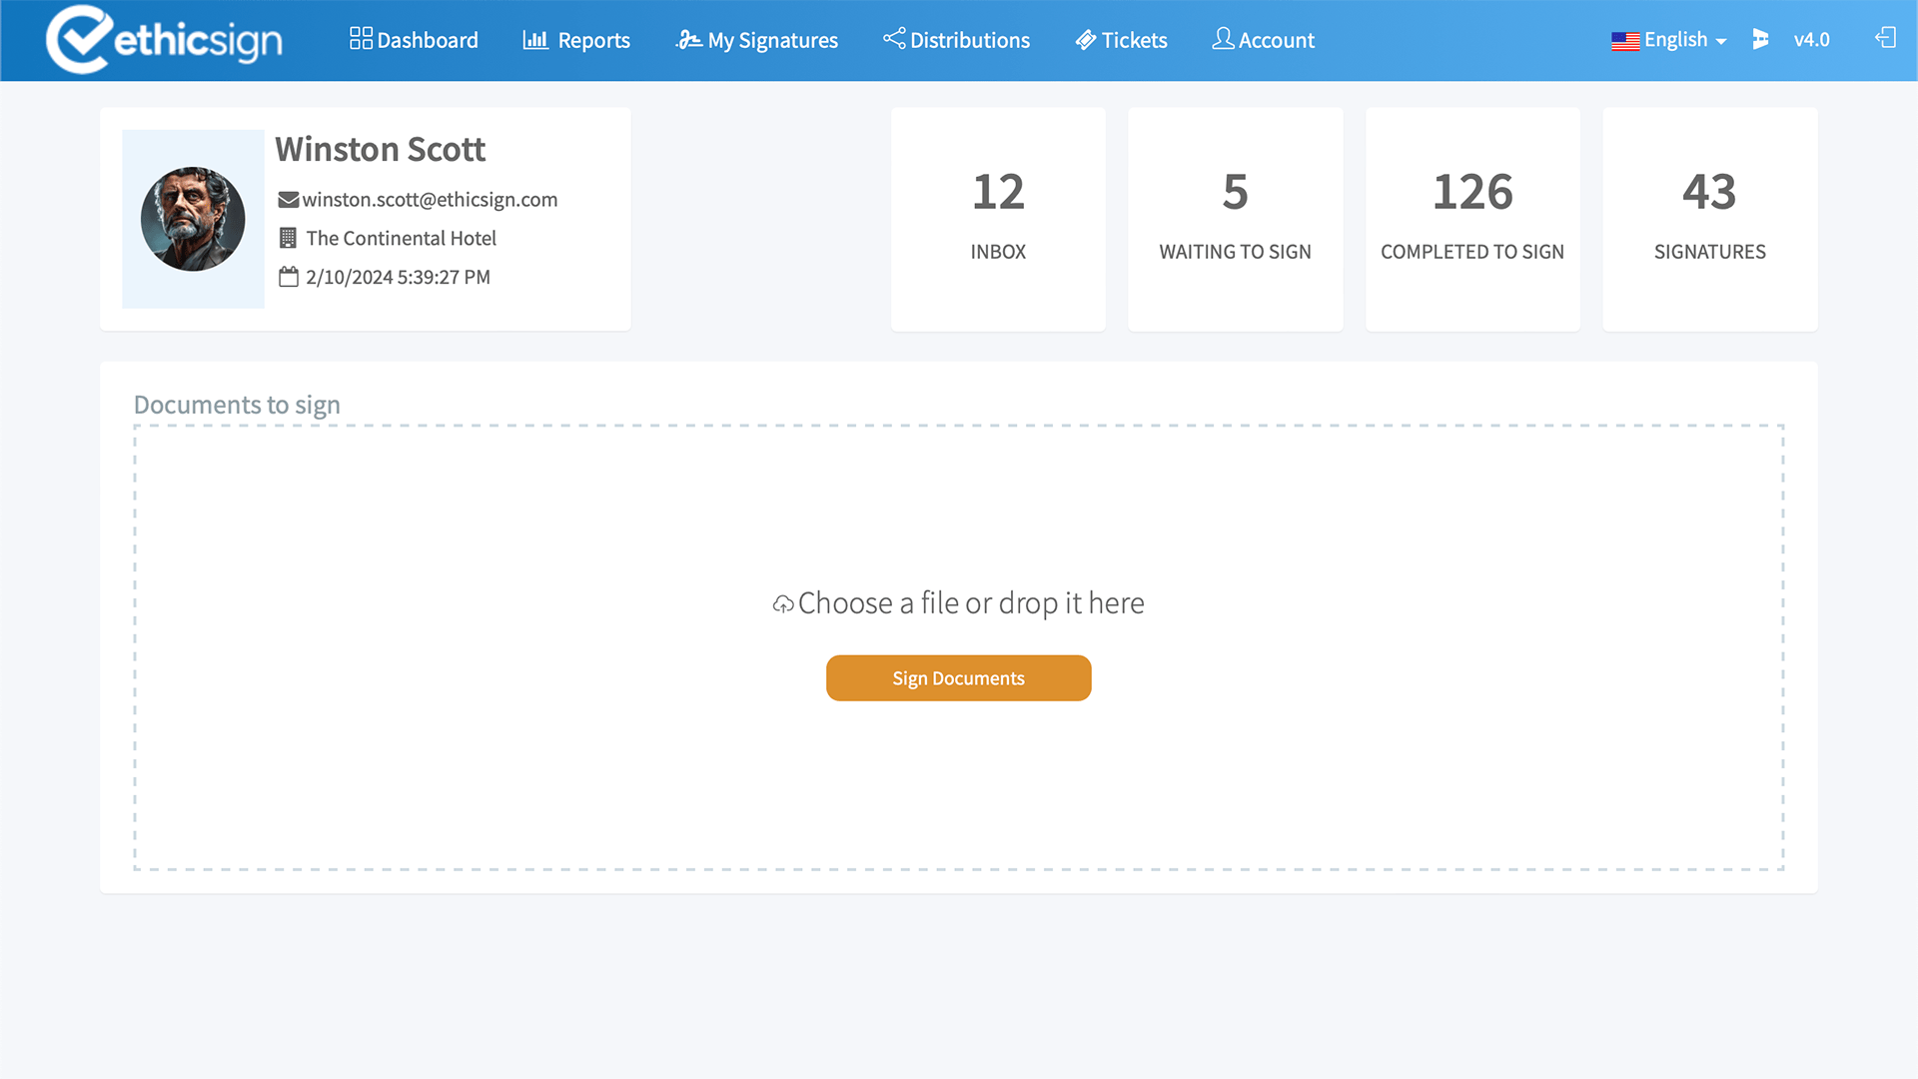Click the calendar icon beside the date

coord(288,277)
